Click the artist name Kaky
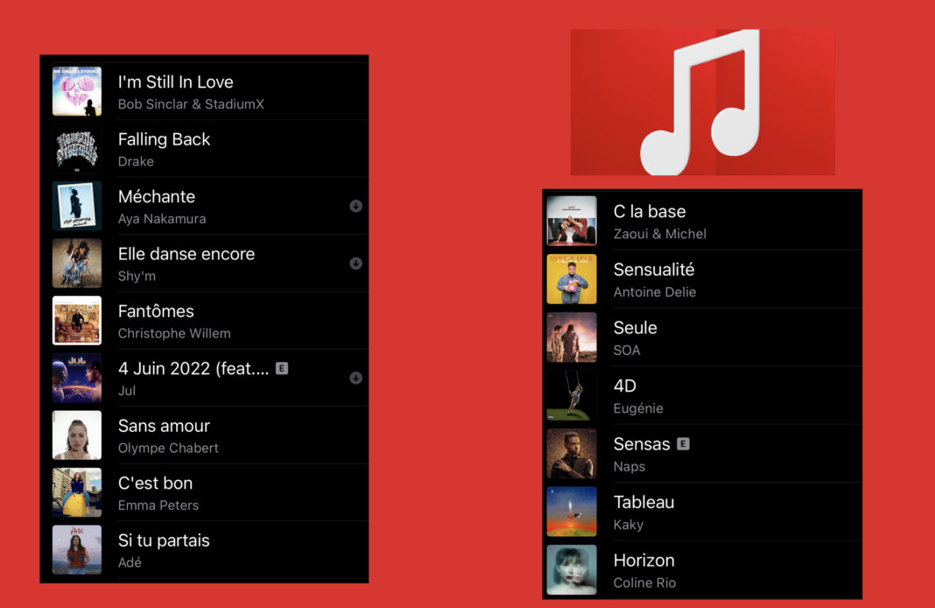Image resolution: width=935 pixels, height=608 pixels. [x=629, y=525]
